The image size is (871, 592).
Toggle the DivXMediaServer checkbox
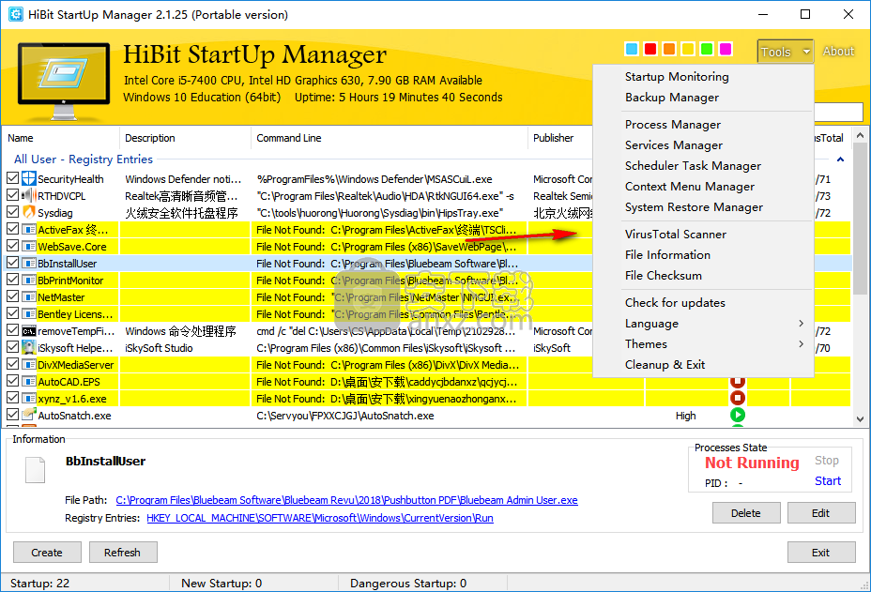pos(12,365)
